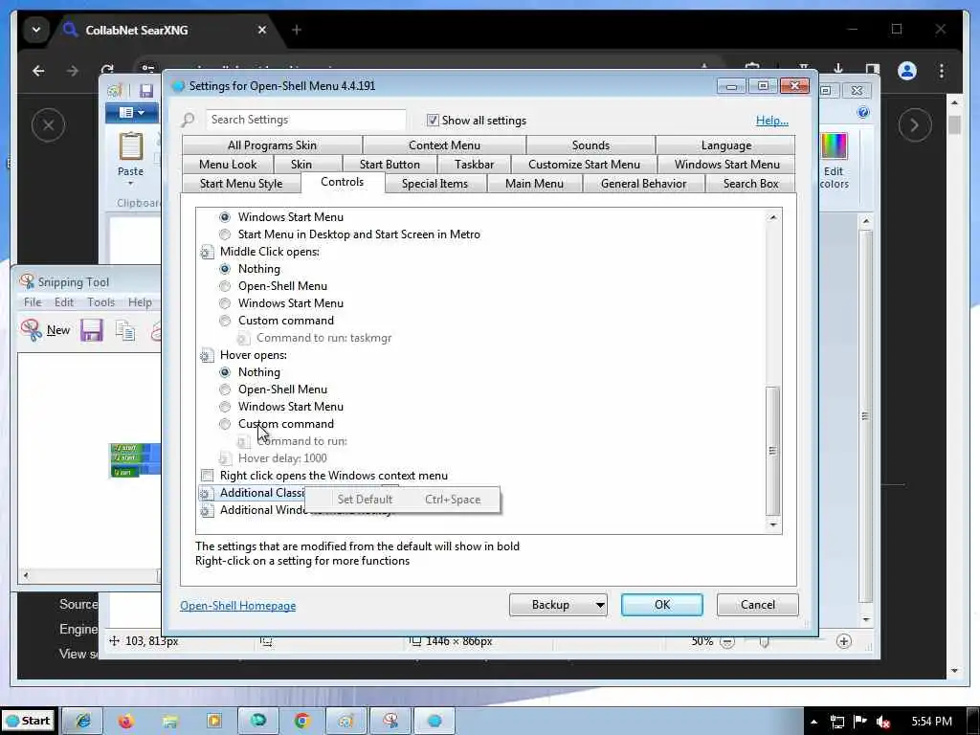
Task: Click the browser downloads icon
Action: point(838,69)
